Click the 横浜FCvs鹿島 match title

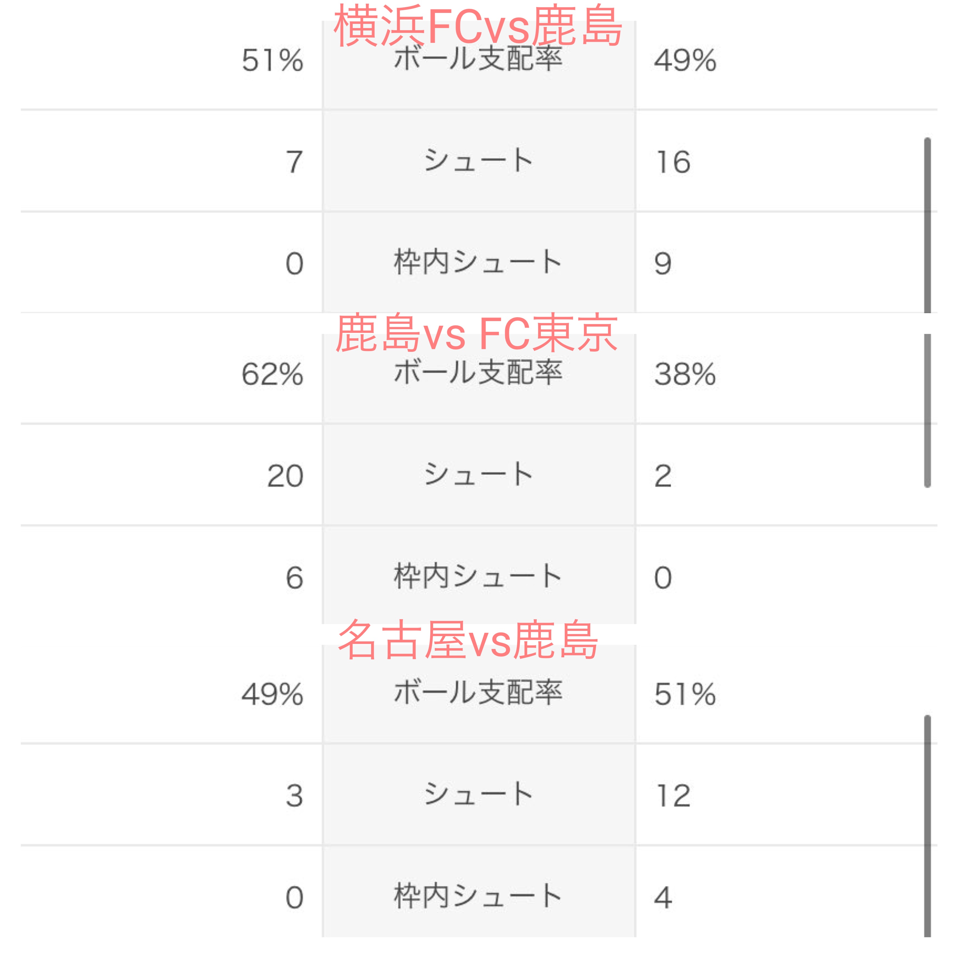(x=478, y=26)
